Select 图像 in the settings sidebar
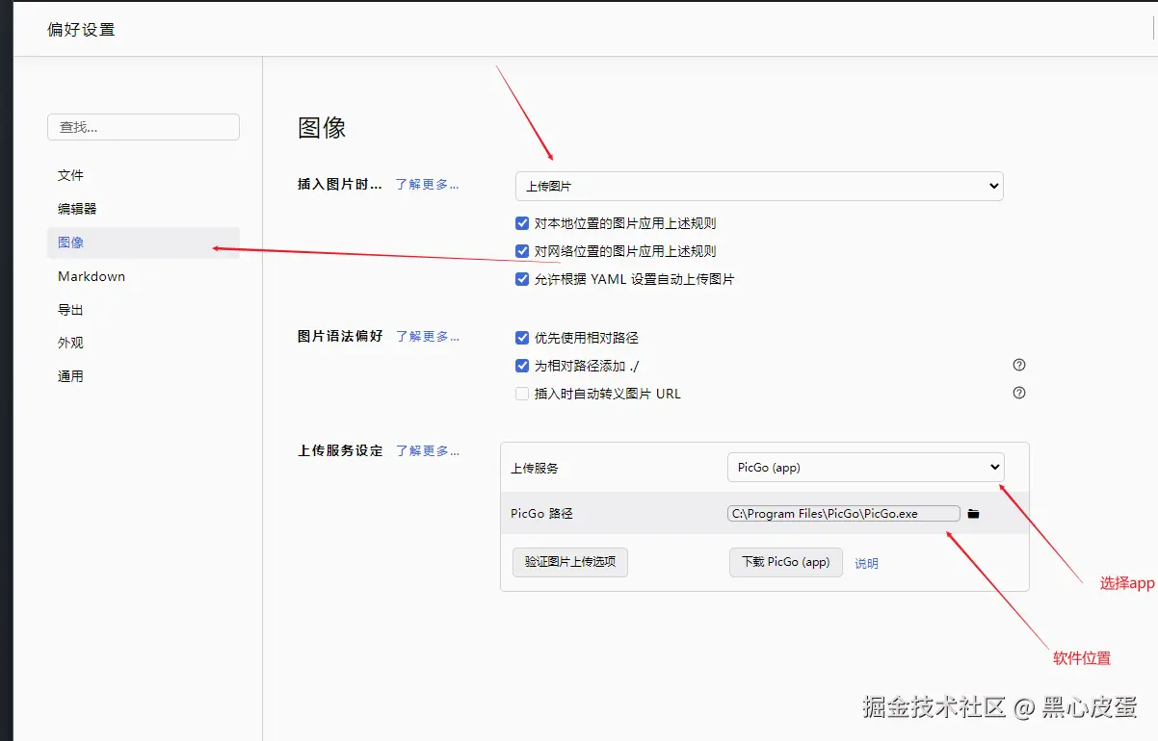The image size is (1158, 741). [144, 243]
